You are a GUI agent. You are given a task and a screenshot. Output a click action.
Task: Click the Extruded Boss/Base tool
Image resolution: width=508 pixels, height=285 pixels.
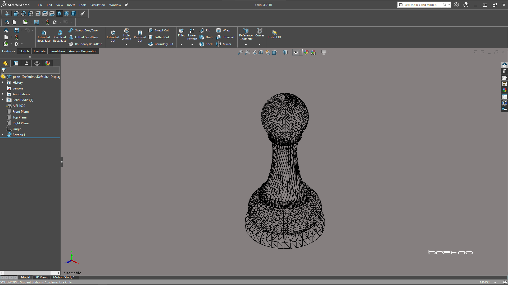click(x=44, y=36)
